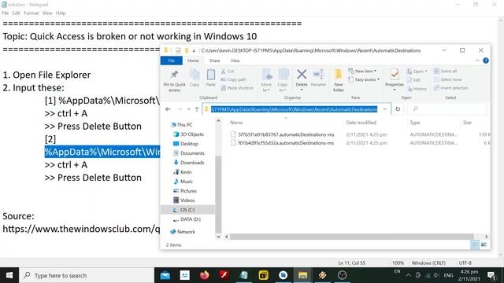This screenshot has height=283, width=504.
Task: Click taskbar search box
Action: point(87,275)
